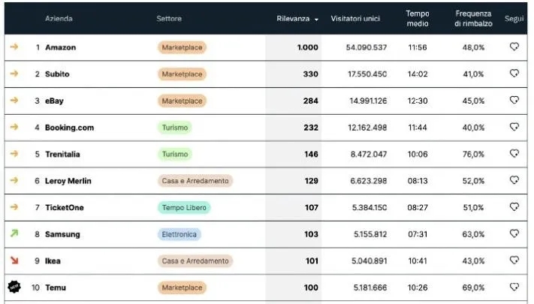
Task: Click the heart icon in Trenitalia row
Action: click(514, 154)
